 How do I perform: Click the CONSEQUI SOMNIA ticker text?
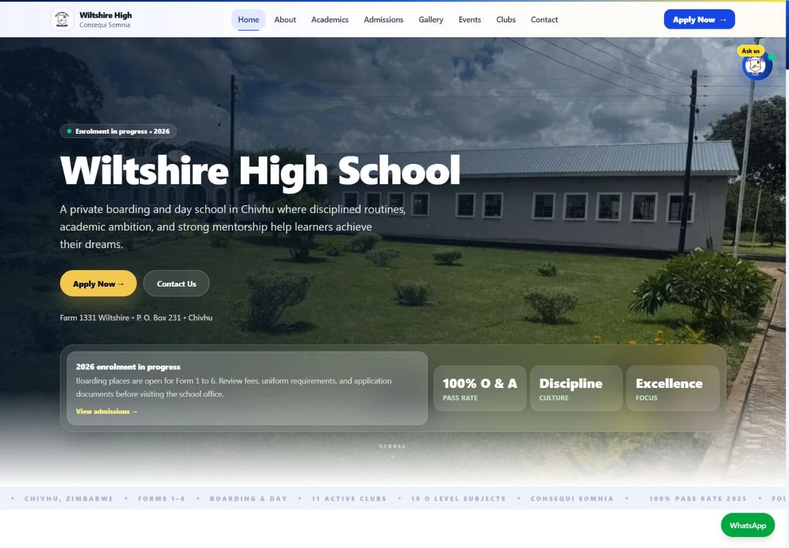coord(572,498)
